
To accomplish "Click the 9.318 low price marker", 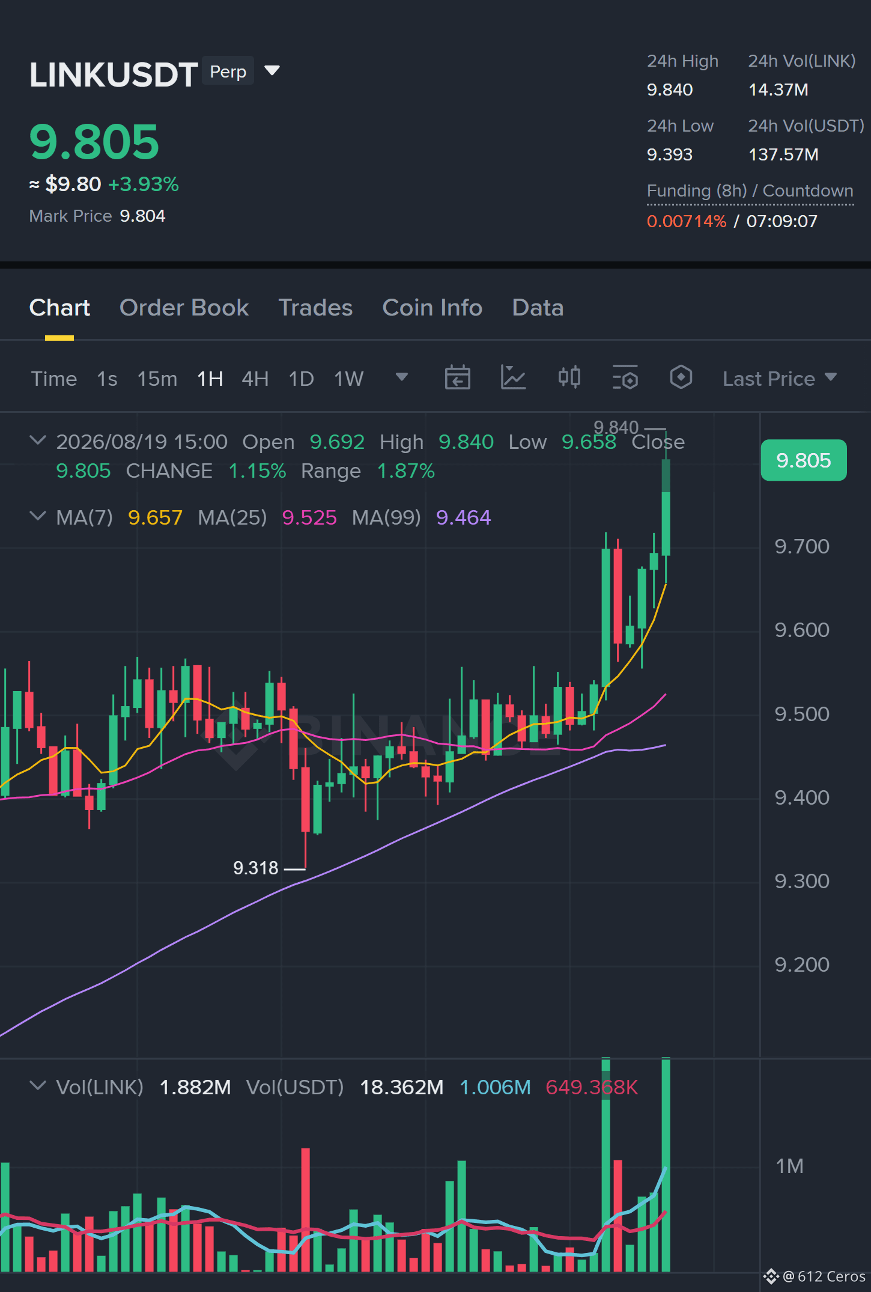I will coord(256,868).
